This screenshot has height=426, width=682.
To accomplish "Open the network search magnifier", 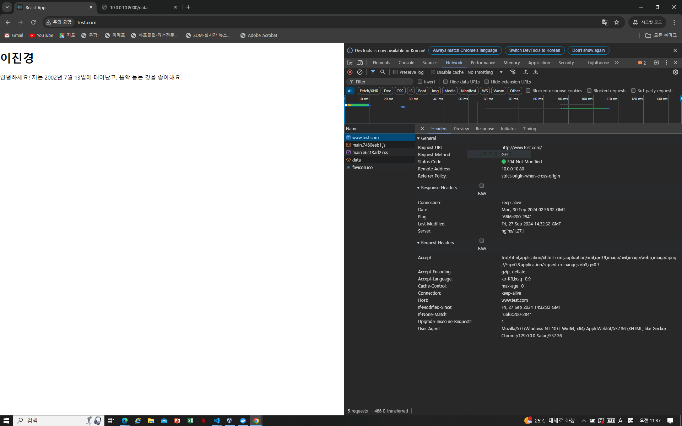I will click(383, 72).
